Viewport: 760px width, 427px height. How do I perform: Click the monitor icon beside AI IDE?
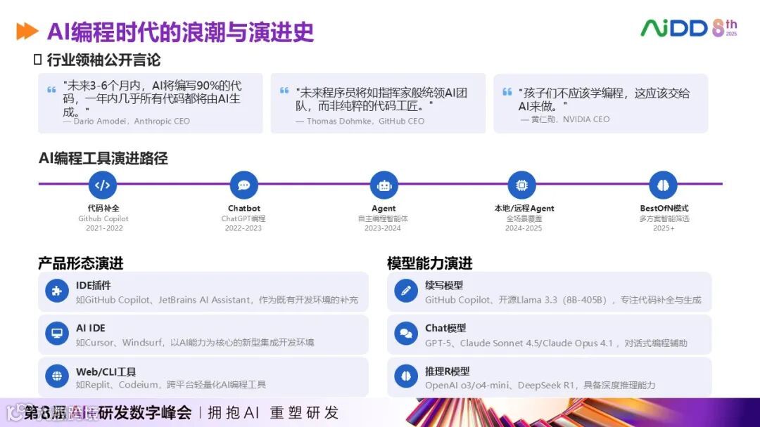tap(57, 334)
